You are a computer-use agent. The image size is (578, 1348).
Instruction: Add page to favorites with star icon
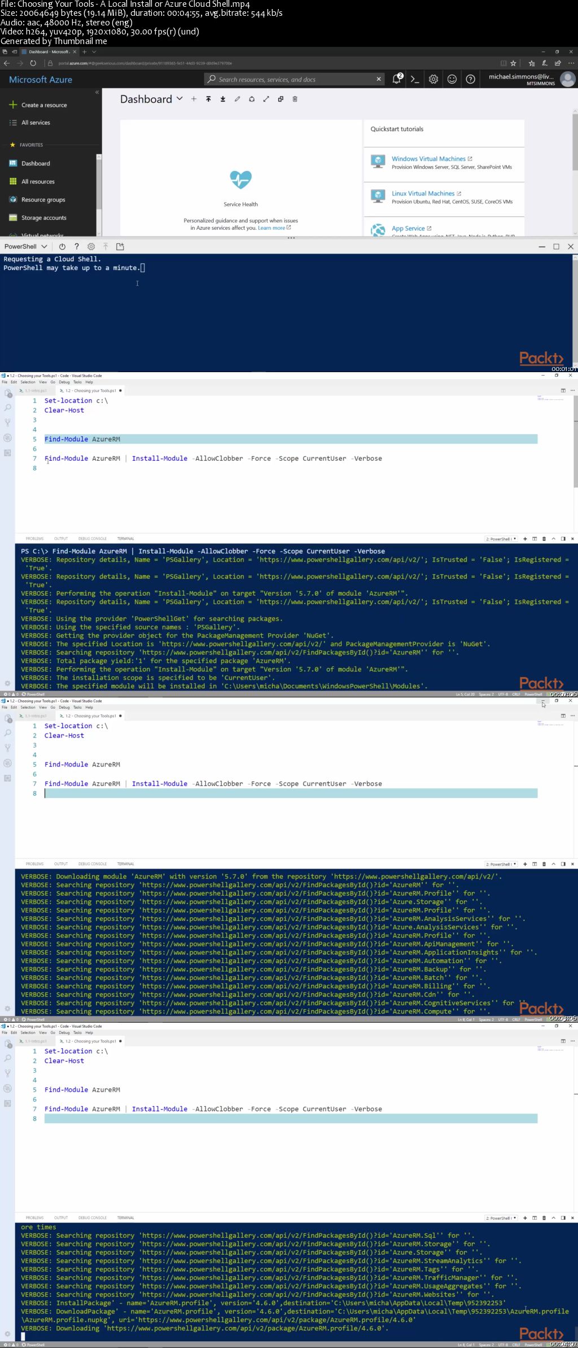pos(513,63)
